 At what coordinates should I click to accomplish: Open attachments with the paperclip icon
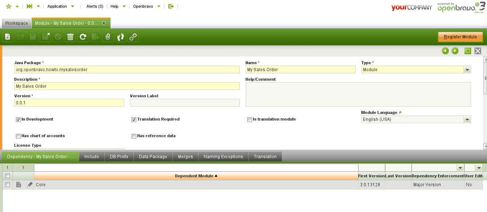tap(108, 37)
